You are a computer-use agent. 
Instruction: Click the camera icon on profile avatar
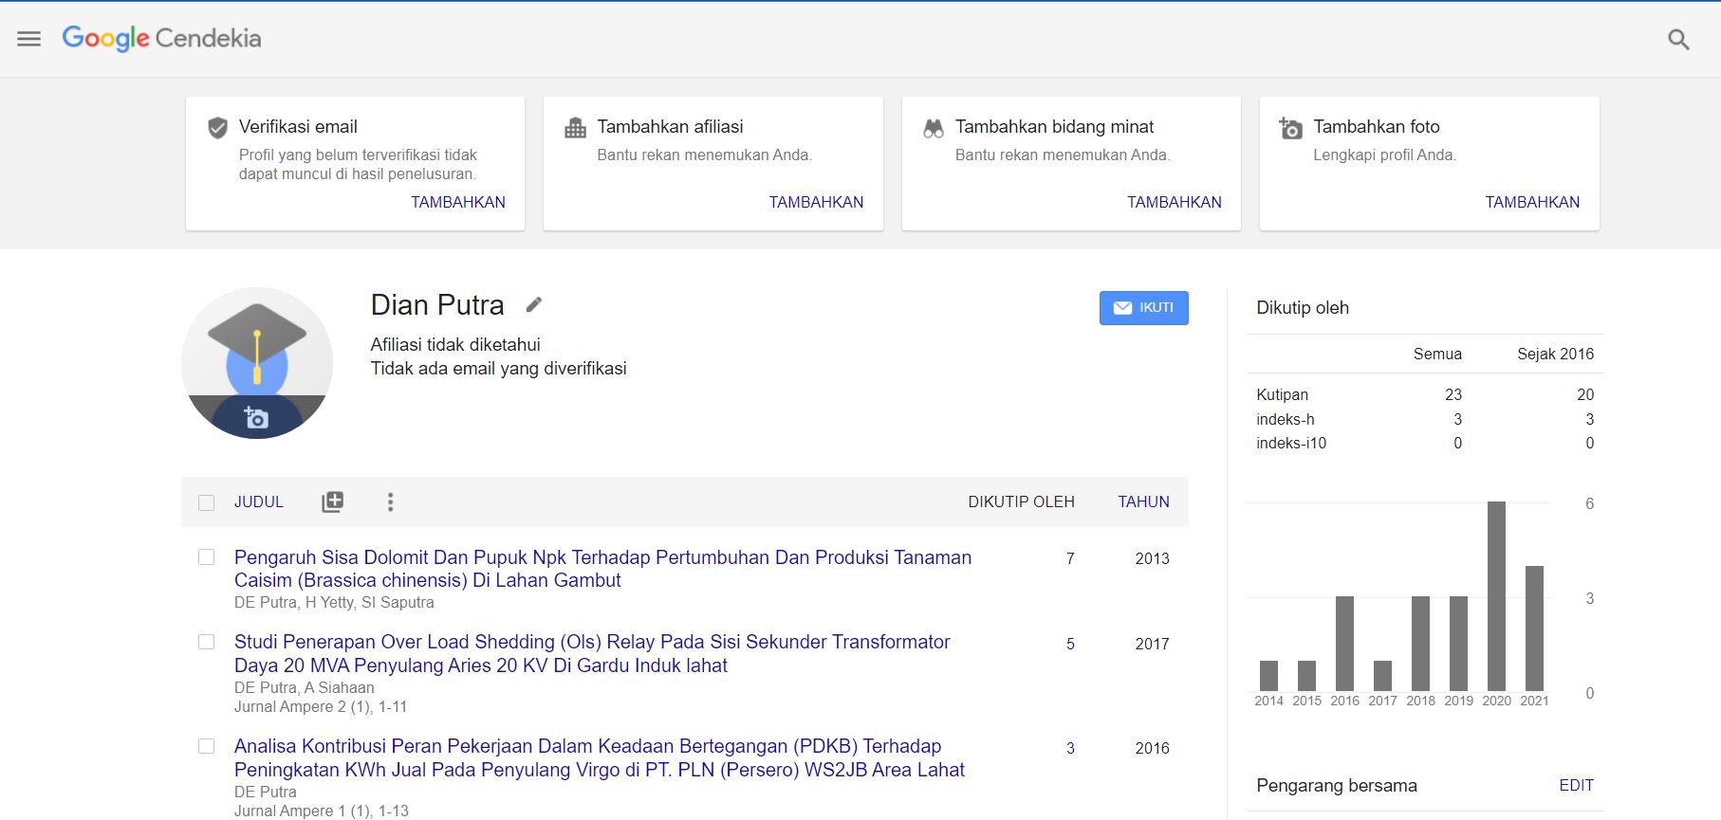[256, 417]
